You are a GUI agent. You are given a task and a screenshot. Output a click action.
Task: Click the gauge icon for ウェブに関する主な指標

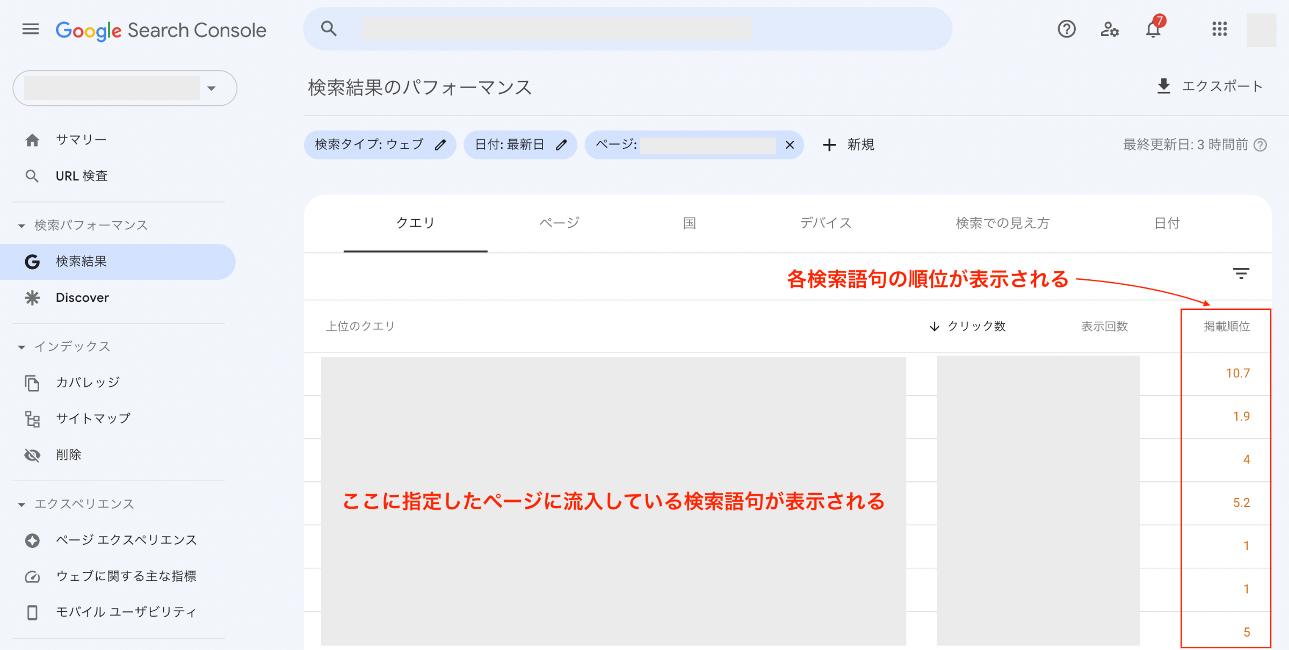32,576
